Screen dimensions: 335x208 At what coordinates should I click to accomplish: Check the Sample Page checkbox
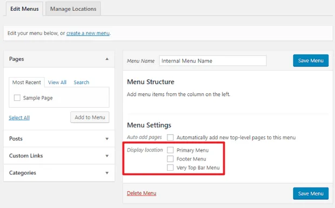pos(17,98)
